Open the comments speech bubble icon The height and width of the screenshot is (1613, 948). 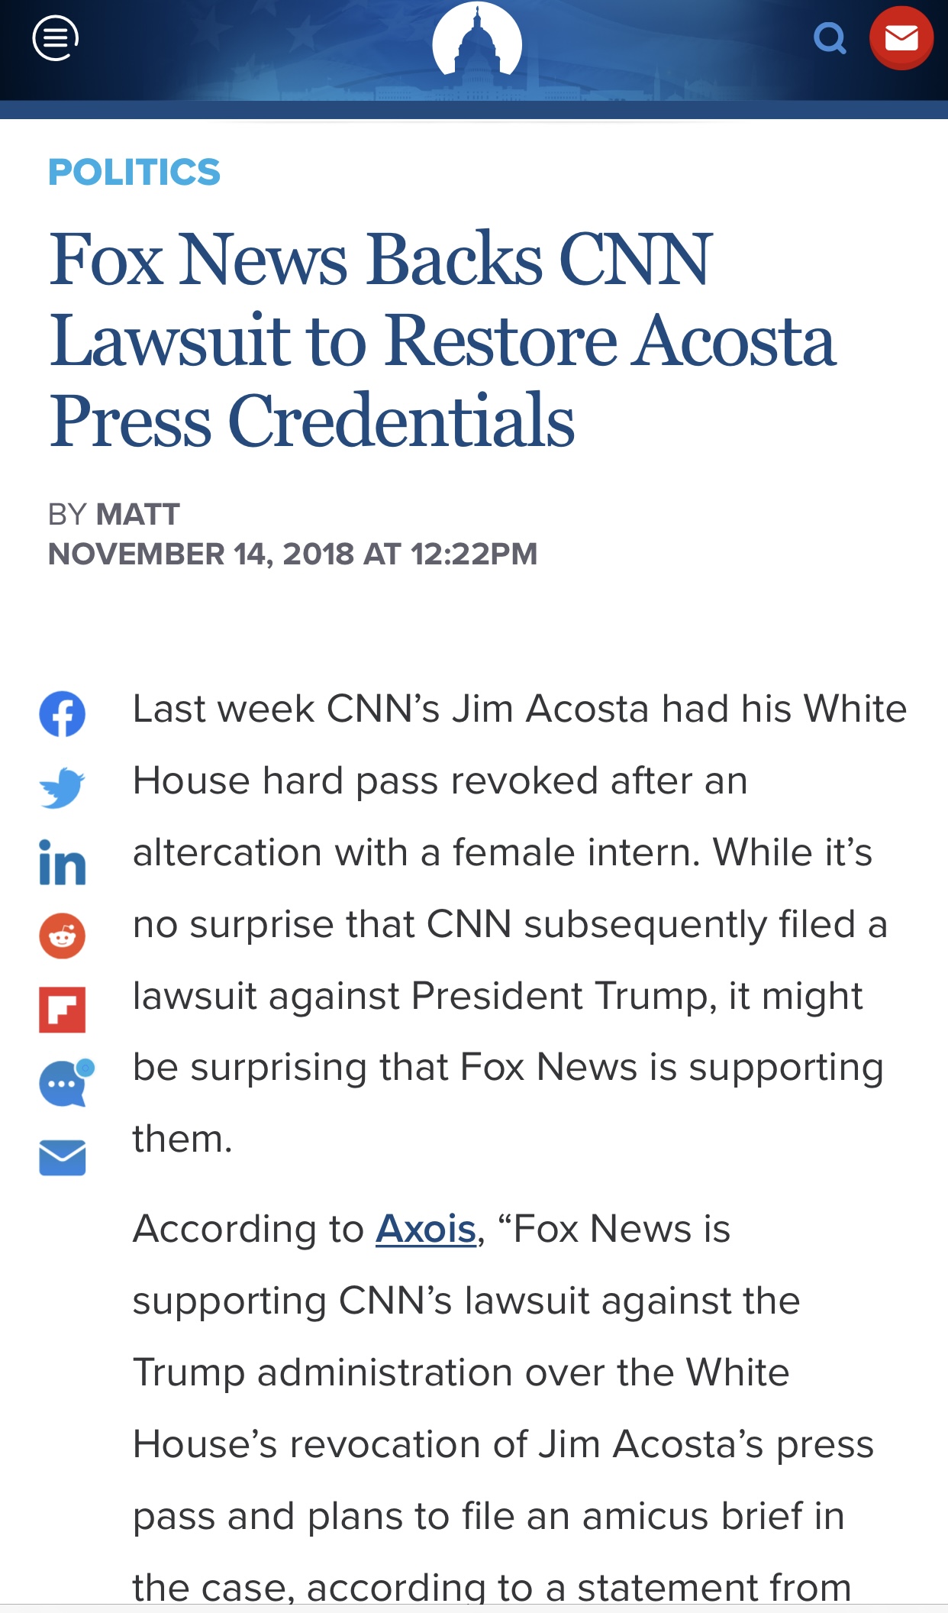coord(66,1082)
